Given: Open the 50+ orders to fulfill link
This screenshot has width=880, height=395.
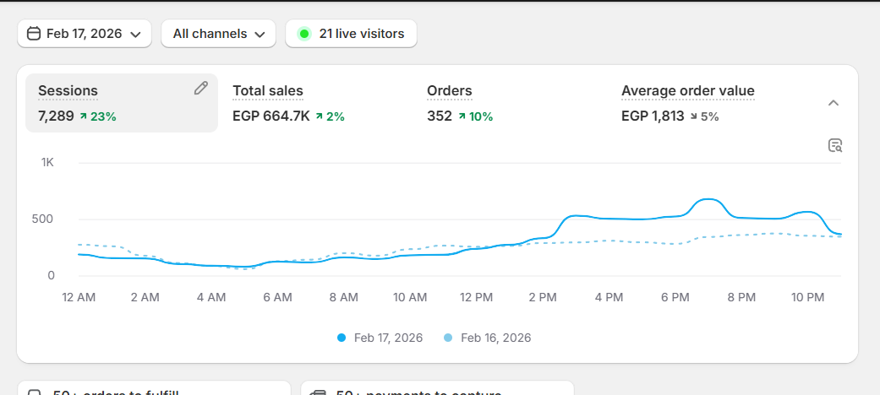Looking at the screenshot, I should pos(115,392).
